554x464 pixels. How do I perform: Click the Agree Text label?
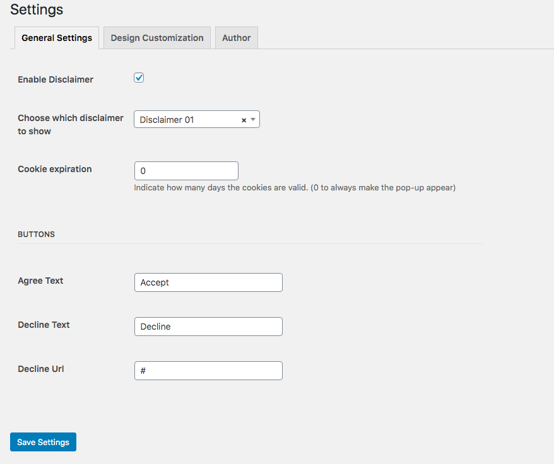(40, 281)
